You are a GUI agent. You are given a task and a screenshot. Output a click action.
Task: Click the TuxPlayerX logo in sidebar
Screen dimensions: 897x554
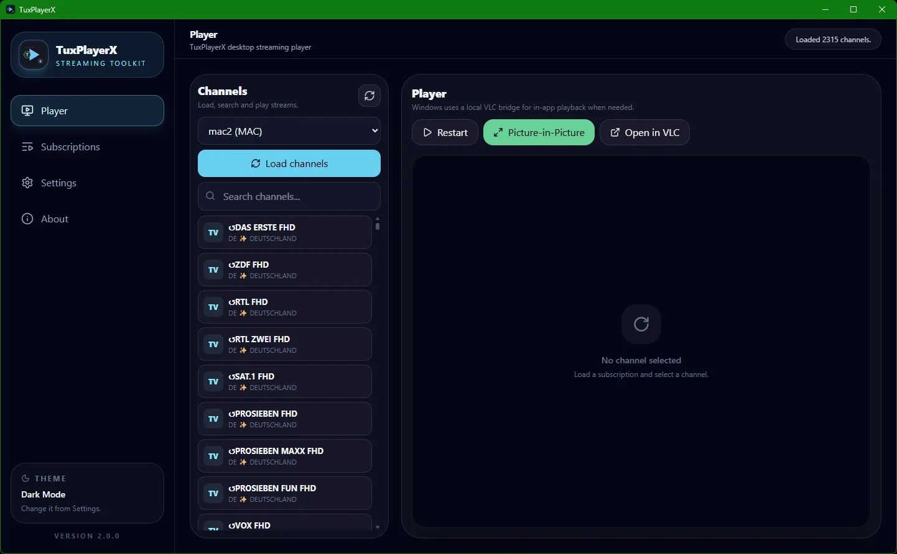(34, 55)
